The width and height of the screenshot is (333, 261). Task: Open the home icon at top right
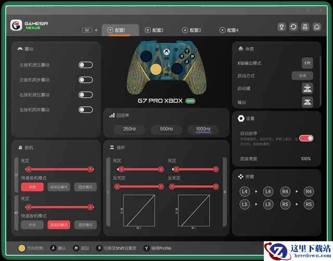click(317, 27)
